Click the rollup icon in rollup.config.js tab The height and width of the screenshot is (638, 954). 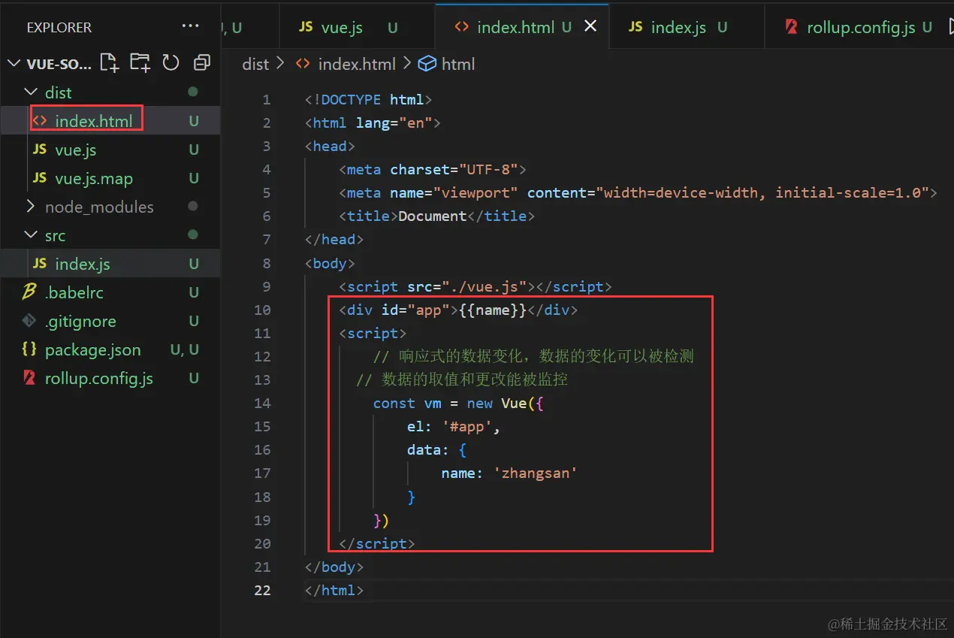[791, 27]
